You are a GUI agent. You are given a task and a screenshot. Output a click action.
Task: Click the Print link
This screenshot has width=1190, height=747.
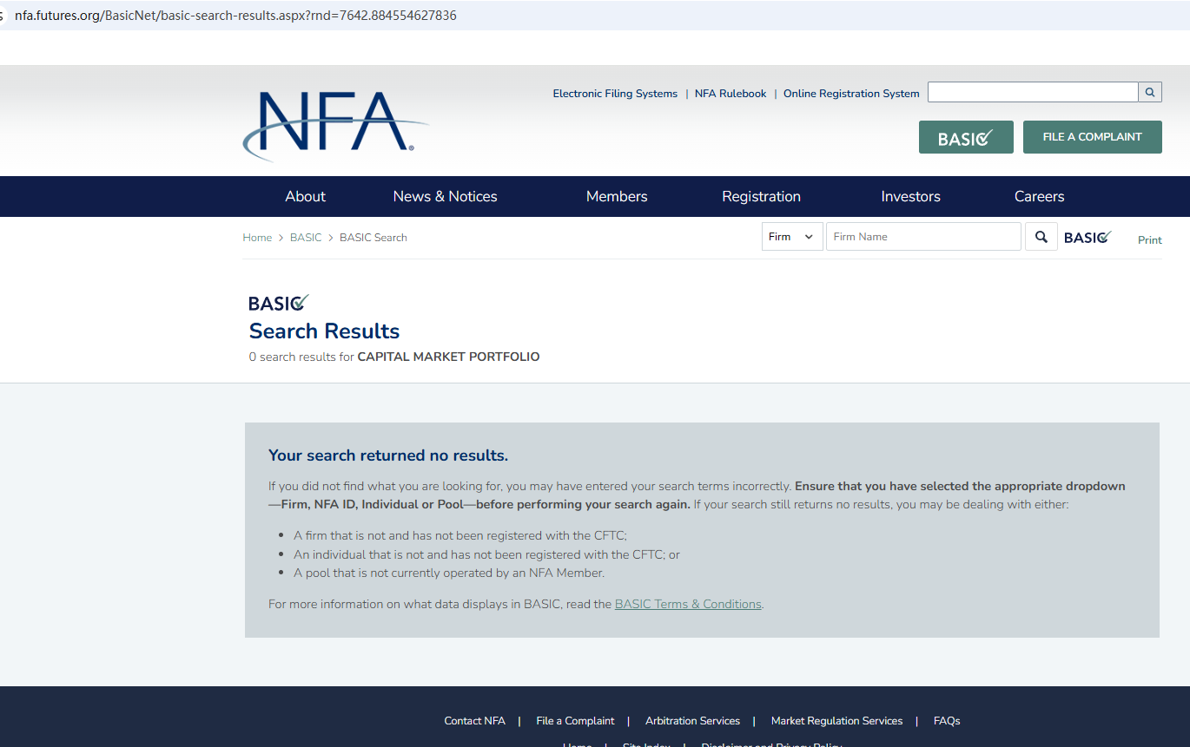click(1149, 240)
